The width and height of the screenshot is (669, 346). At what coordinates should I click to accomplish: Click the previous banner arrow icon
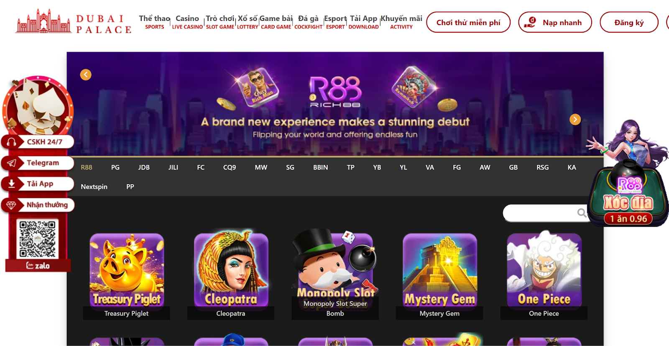point(86,74)
